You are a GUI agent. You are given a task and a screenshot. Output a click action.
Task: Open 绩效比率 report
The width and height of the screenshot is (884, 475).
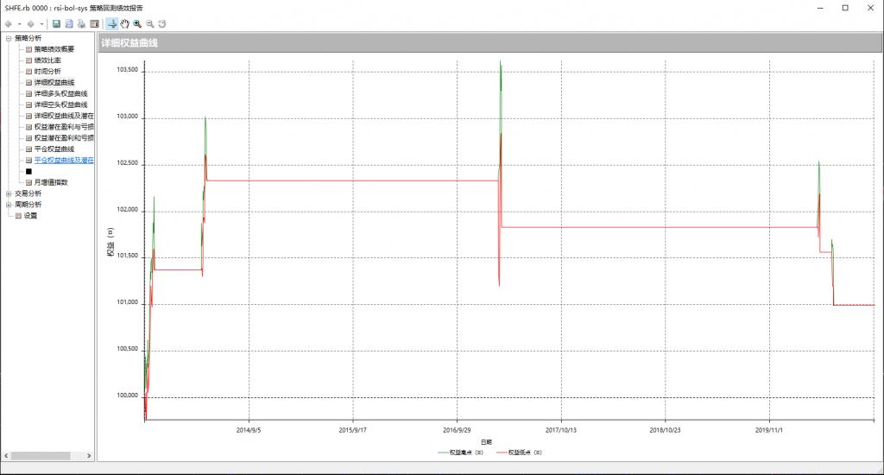tap(47, 60)
